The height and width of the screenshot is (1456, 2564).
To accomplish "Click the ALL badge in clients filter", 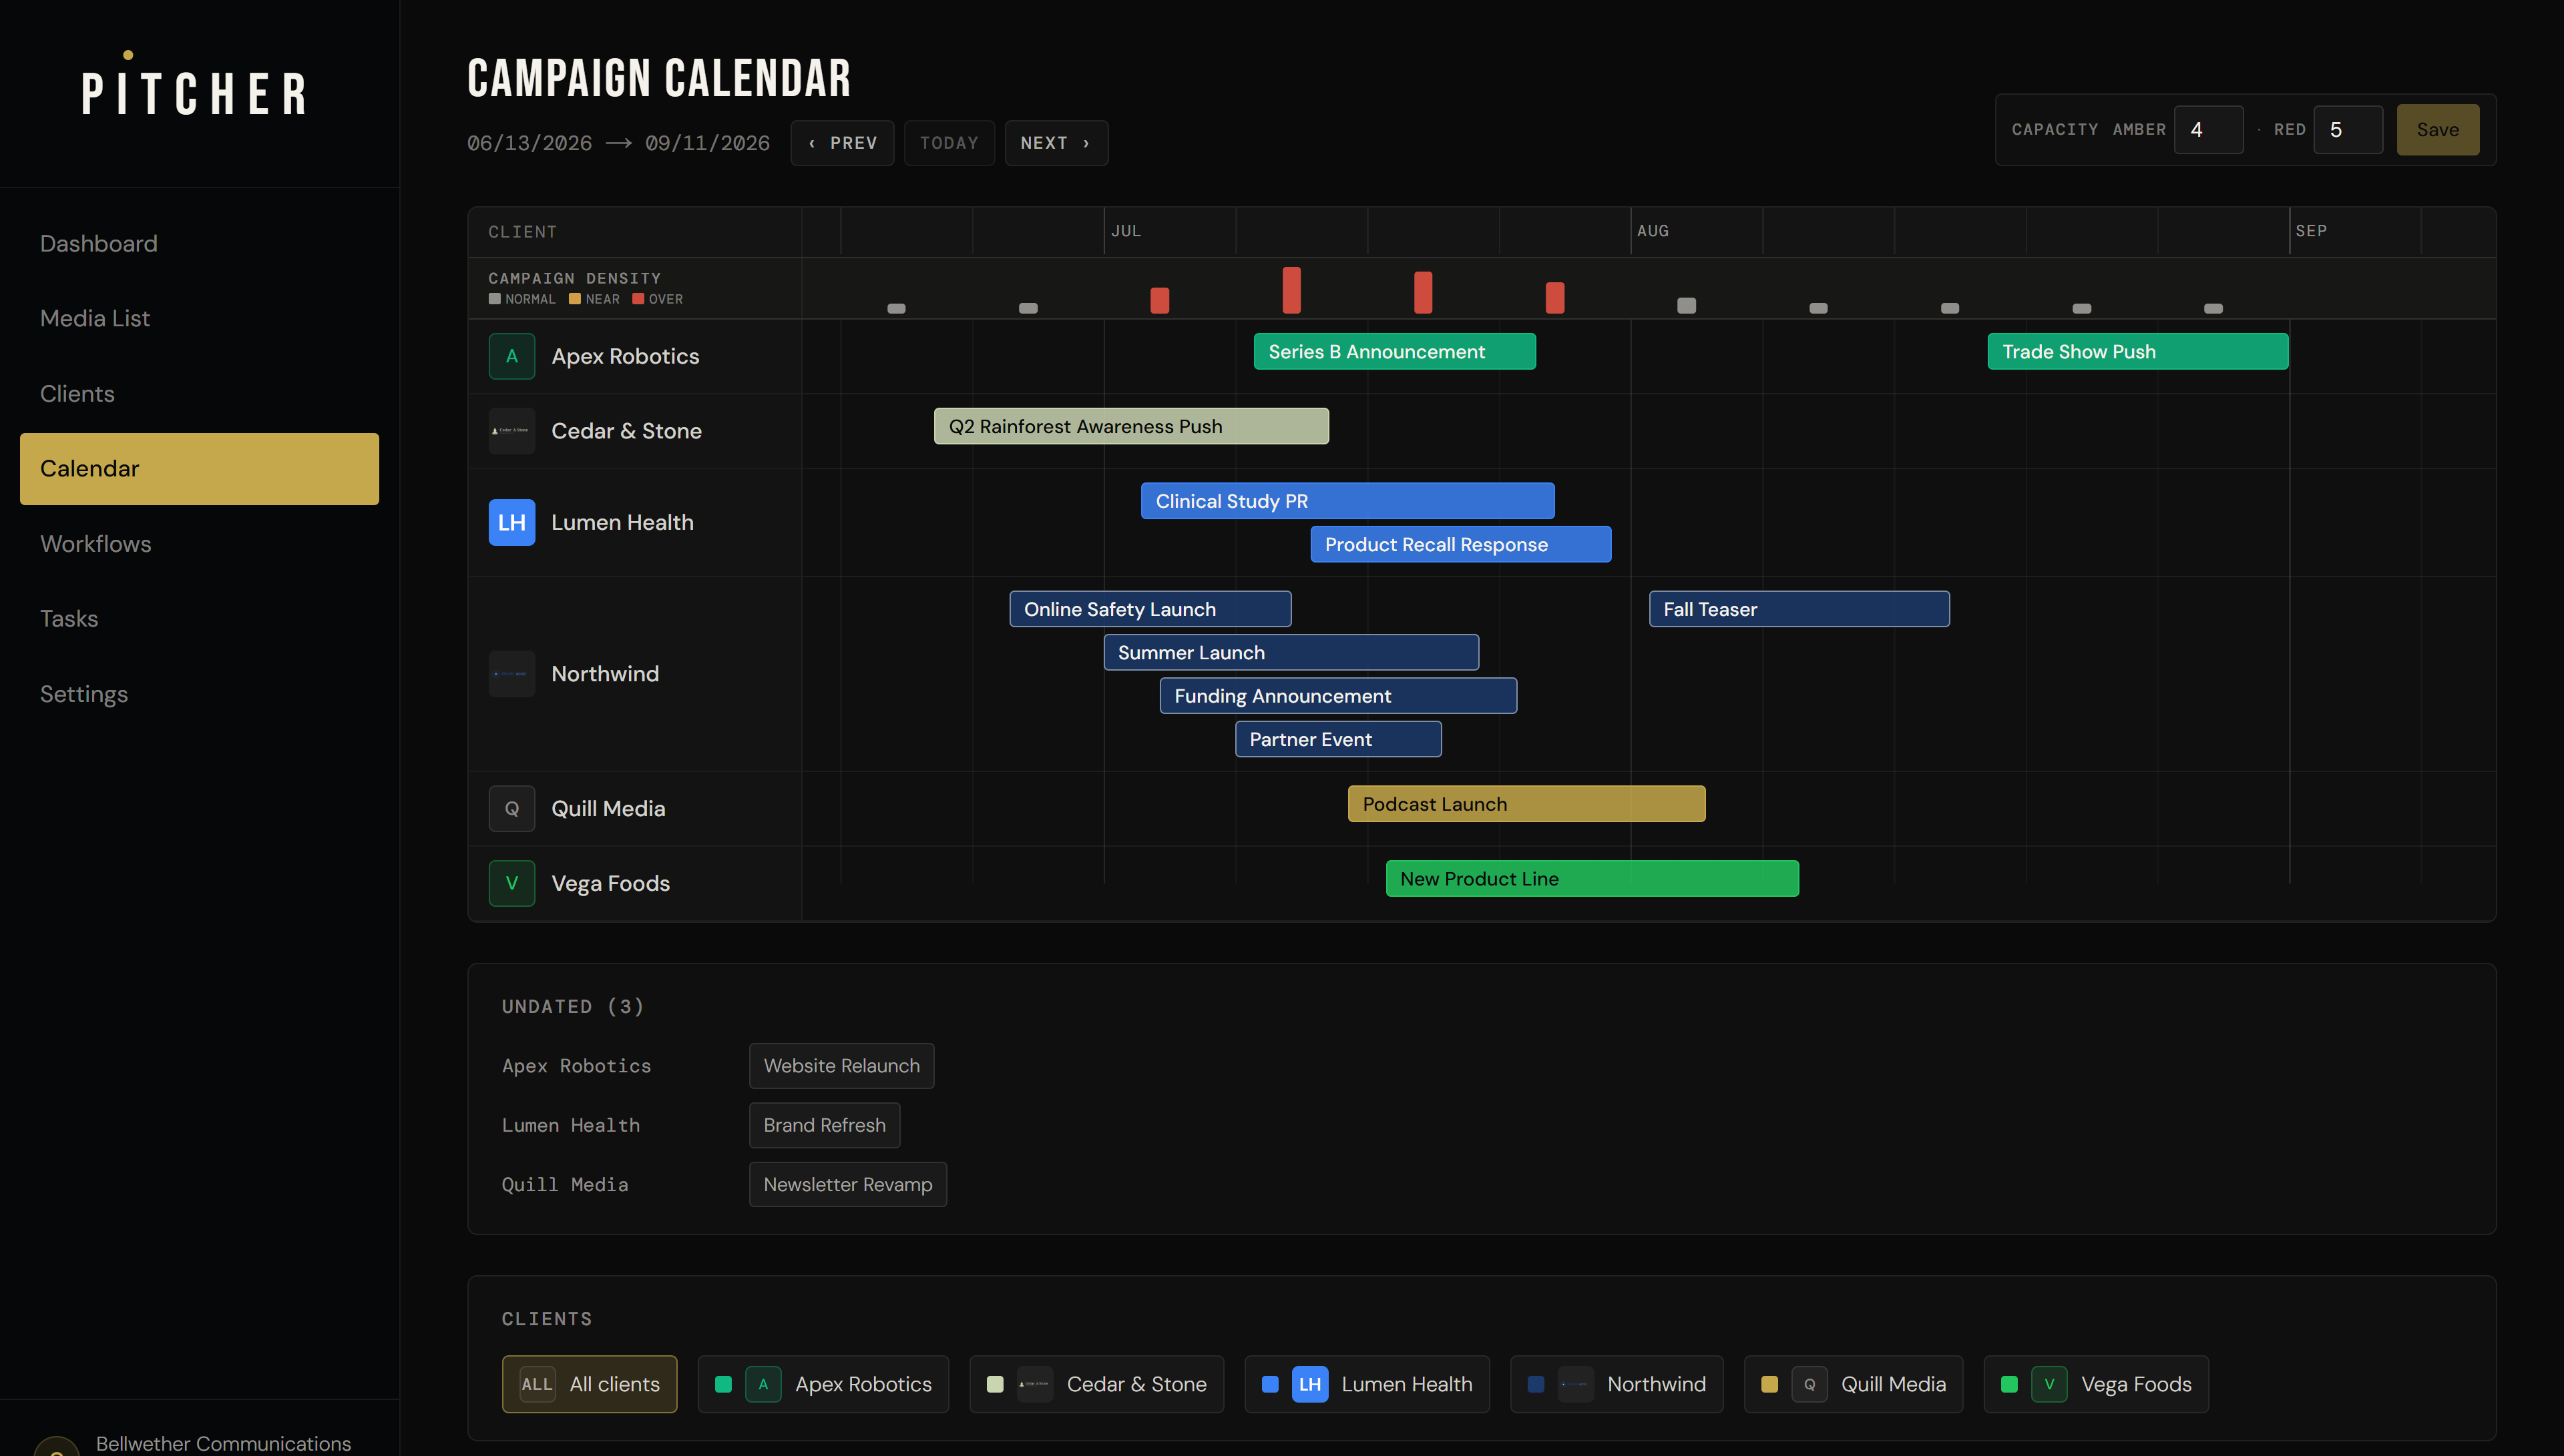I will 538,1384.
